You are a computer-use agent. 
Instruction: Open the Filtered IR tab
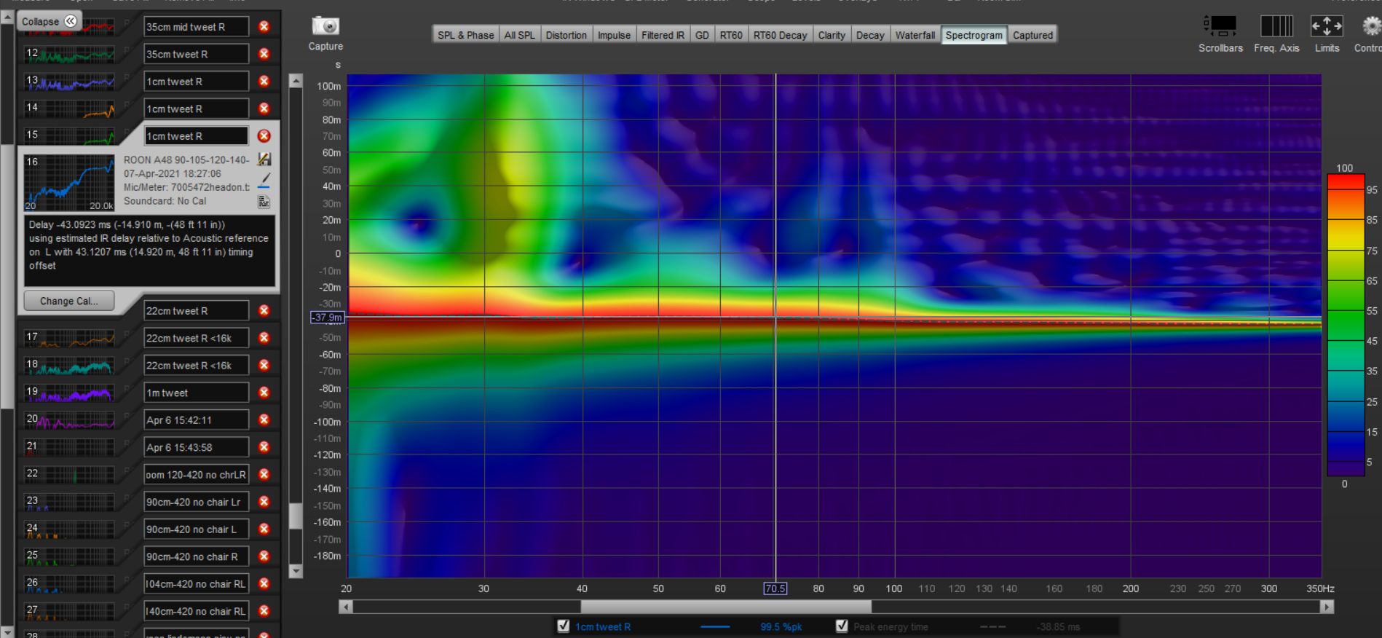663,35
